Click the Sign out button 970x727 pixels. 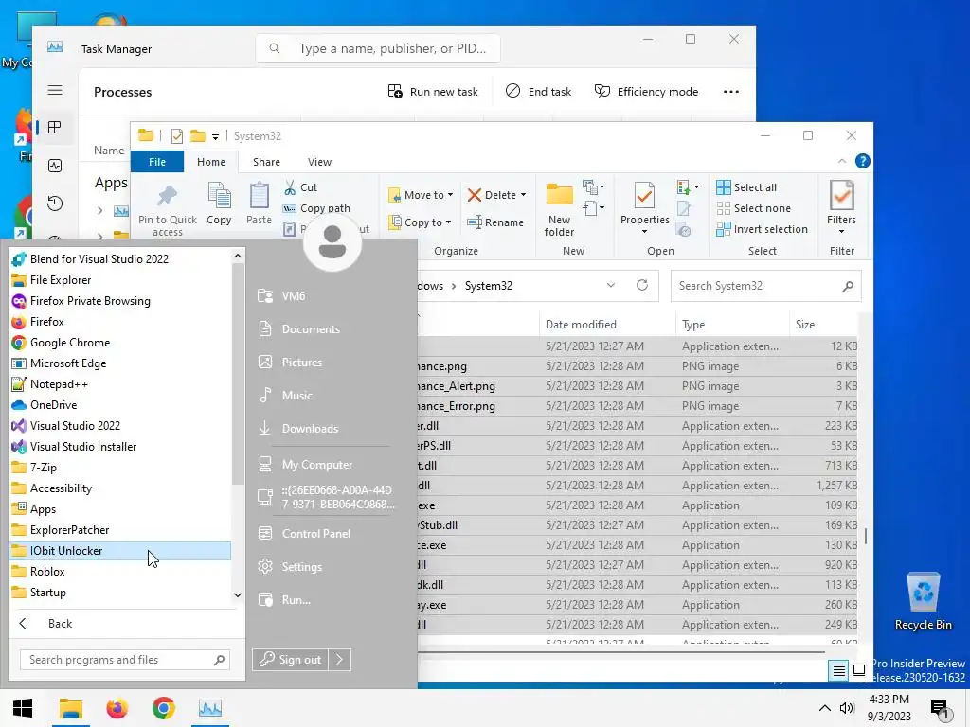pos(291,660)
